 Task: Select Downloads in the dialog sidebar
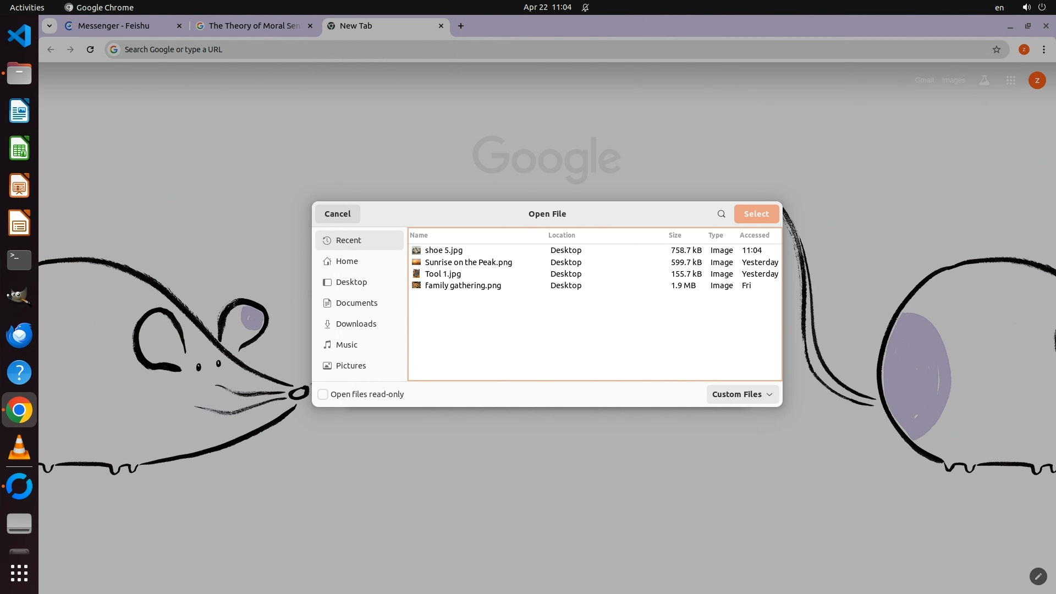356,324
